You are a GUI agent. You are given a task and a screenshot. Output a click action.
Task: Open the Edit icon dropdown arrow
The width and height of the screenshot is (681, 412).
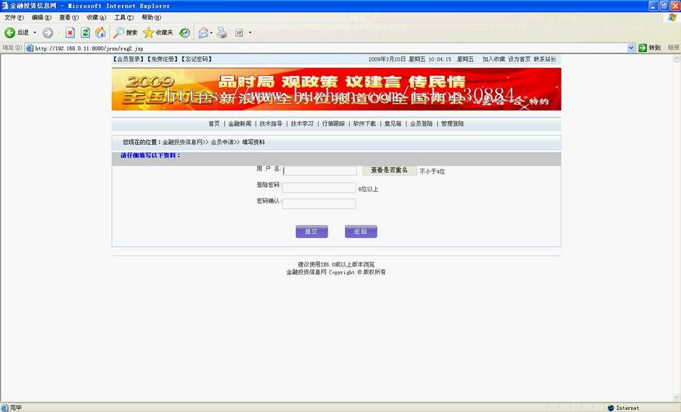pyautogui.click(x=250, y=33)
